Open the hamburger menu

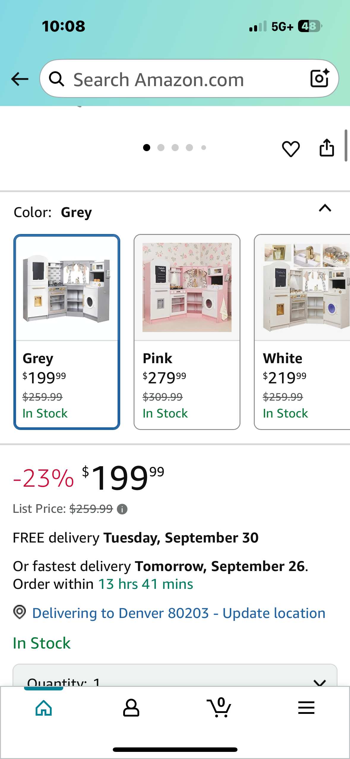tap(306, 708)
